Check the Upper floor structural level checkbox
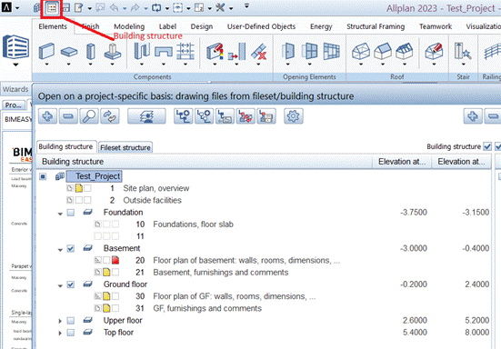The width and height of the screenshot is (501, 349). tap(71, 321)
